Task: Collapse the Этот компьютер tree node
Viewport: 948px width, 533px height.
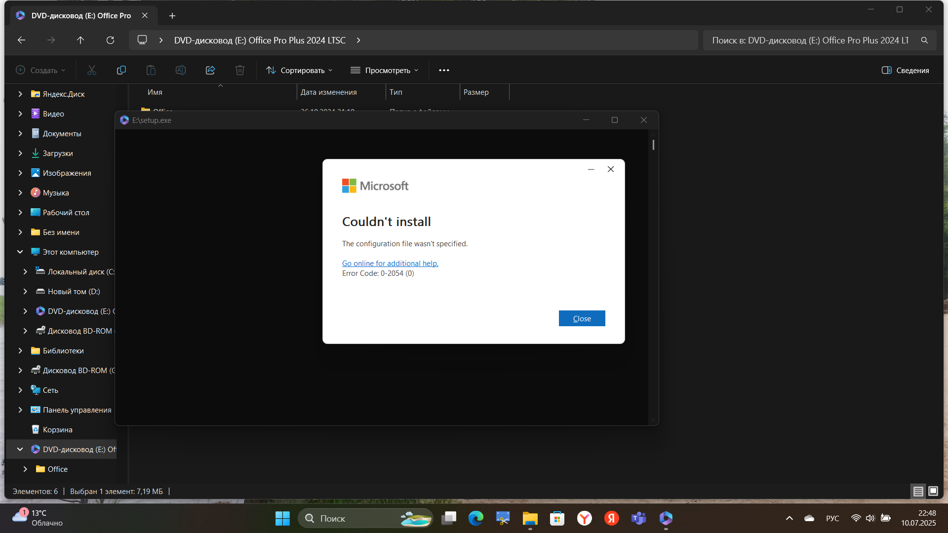Action: click(20, 252)
